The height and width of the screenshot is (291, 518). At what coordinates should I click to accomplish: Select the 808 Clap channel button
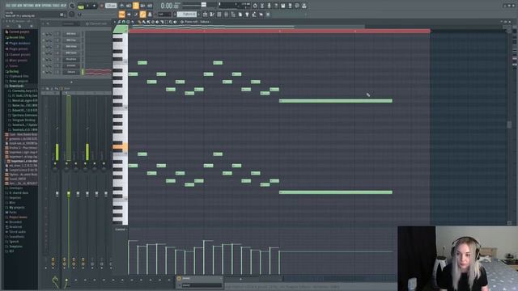tap(71, 40)
